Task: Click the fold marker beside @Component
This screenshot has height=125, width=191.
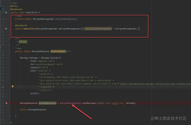Action: 10,9
